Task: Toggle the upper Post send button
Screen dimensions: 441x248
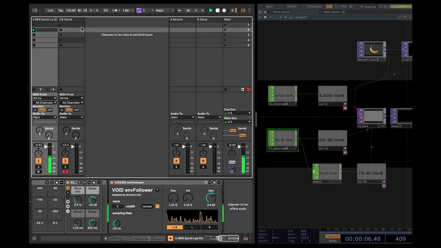Action: (233, 131)
